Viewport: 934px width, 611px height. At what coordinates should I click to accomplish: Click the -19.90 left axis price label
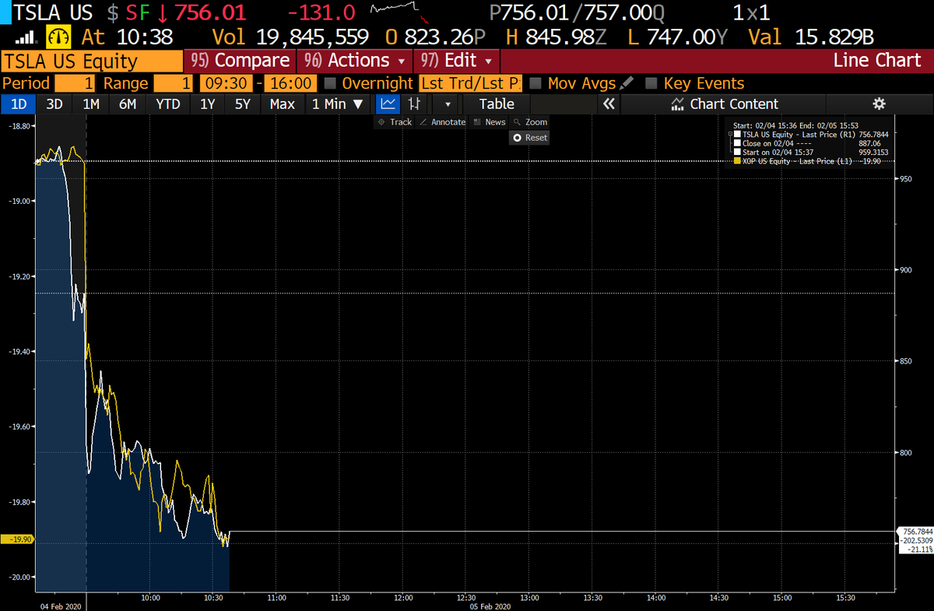click(16, 539)
